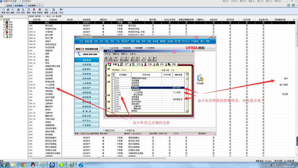Screen dimensions: 298x168
Task: Click the 科目代码 column header in Kingdee grid
Action: pyautogui.click(x=37, y=19)
